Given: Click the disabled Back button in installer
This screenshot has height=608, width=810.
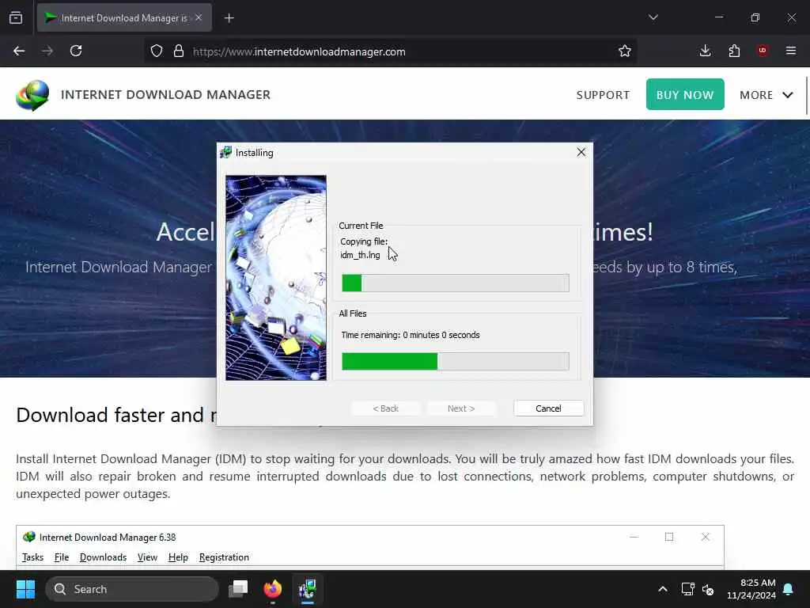Looking at the screenshot, I should tap(386, 408).
